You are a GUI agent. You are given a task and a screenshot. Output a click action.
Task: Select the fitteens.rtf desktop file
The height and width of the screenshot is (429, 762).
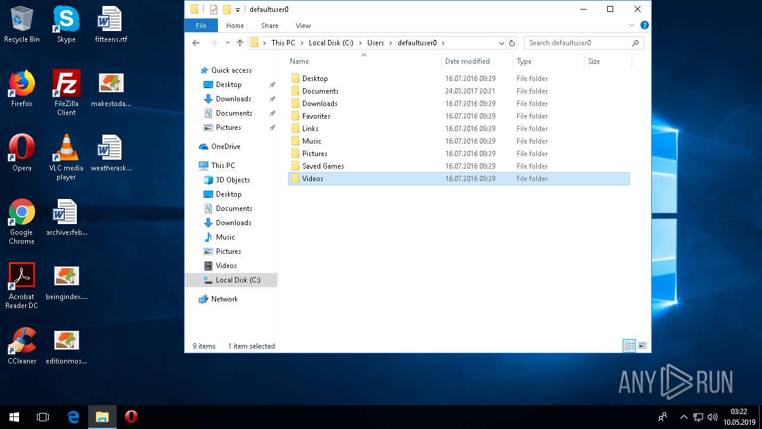(x=111, y=25)
